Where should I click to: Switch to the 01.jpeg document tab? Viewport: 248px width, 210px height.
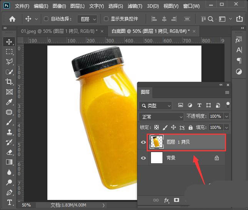click(59, 31)
